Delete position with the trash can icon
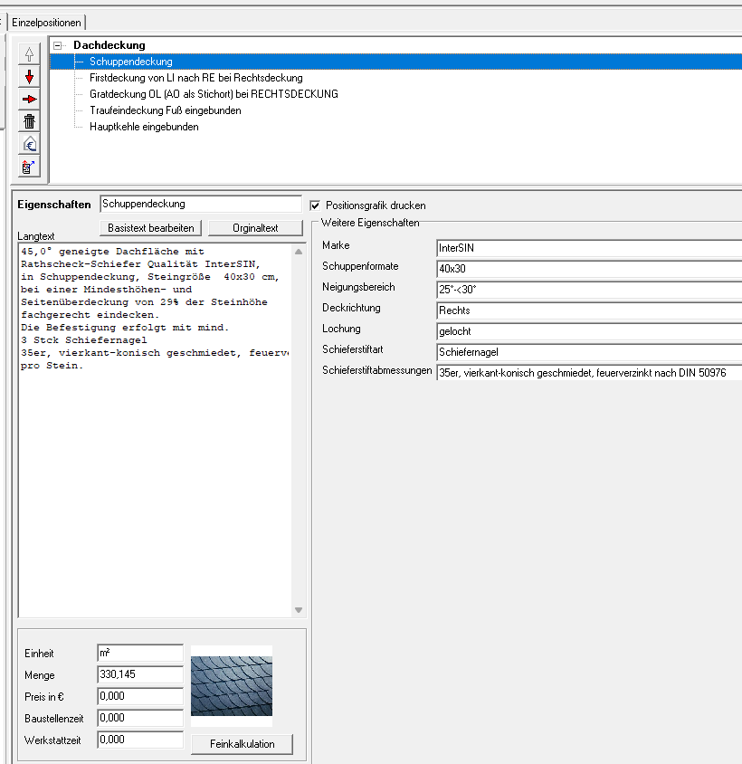 click(x=29, y=121)
